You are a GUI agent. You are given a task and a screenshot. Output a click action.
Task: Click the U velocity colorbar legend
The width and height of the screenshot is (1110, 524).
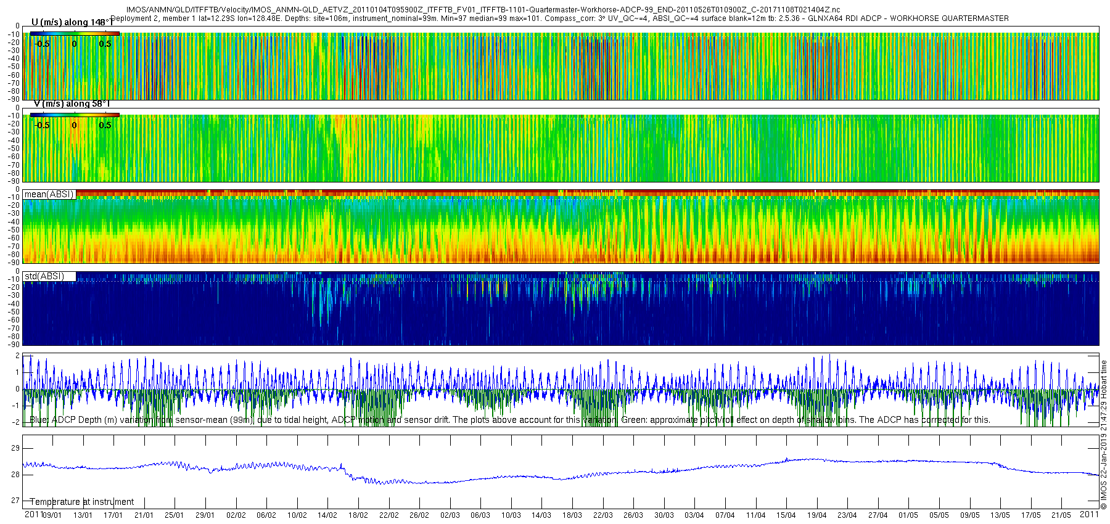coord(75,33)
